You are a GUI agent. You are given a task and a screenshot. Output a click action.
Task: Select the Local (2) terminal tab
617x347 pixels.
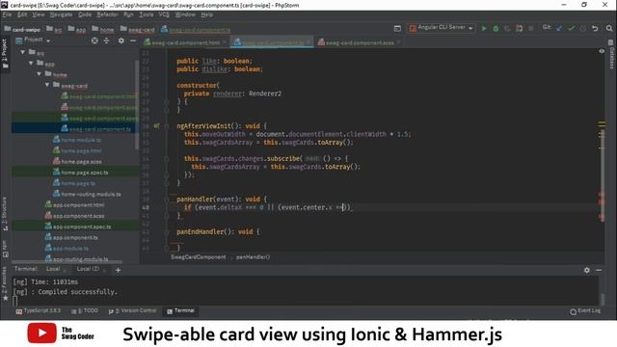coord(88,269)
